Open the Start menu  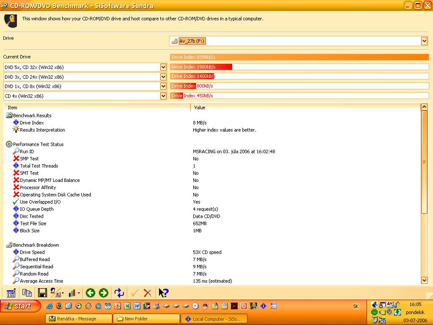(x=21, y=306)
